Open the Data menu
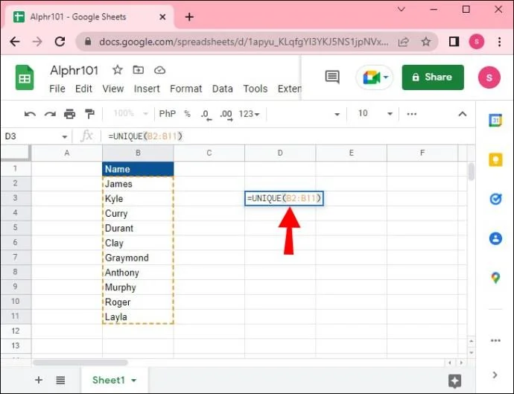 pos(223,89)
